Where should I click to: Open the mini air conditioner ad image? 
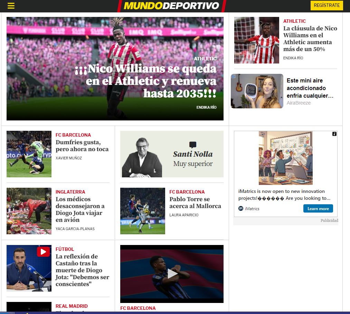257,91
